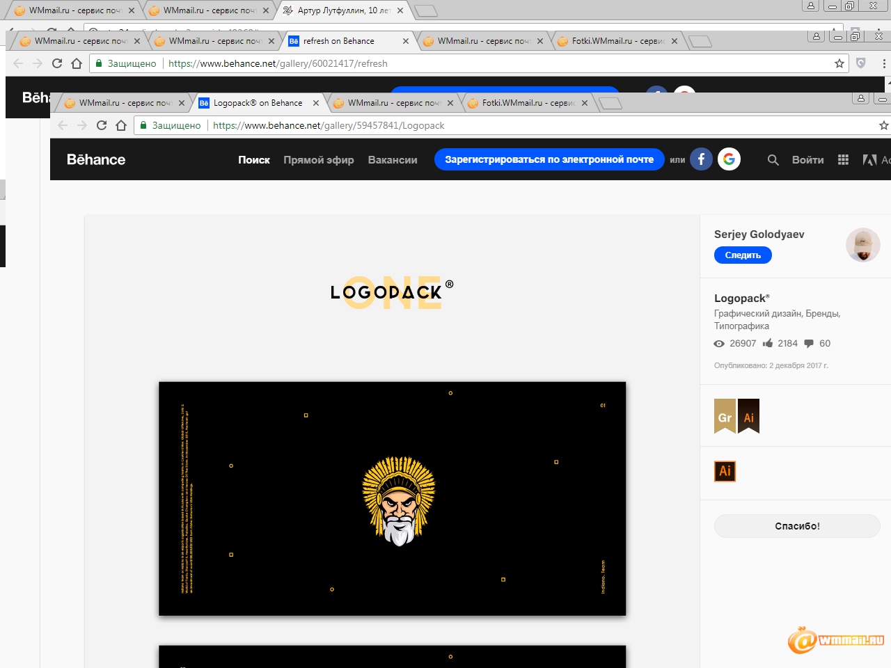Switch to first WMmail.ru tab in front window
This screenshot has width=891, height=668.
point(125,103)
